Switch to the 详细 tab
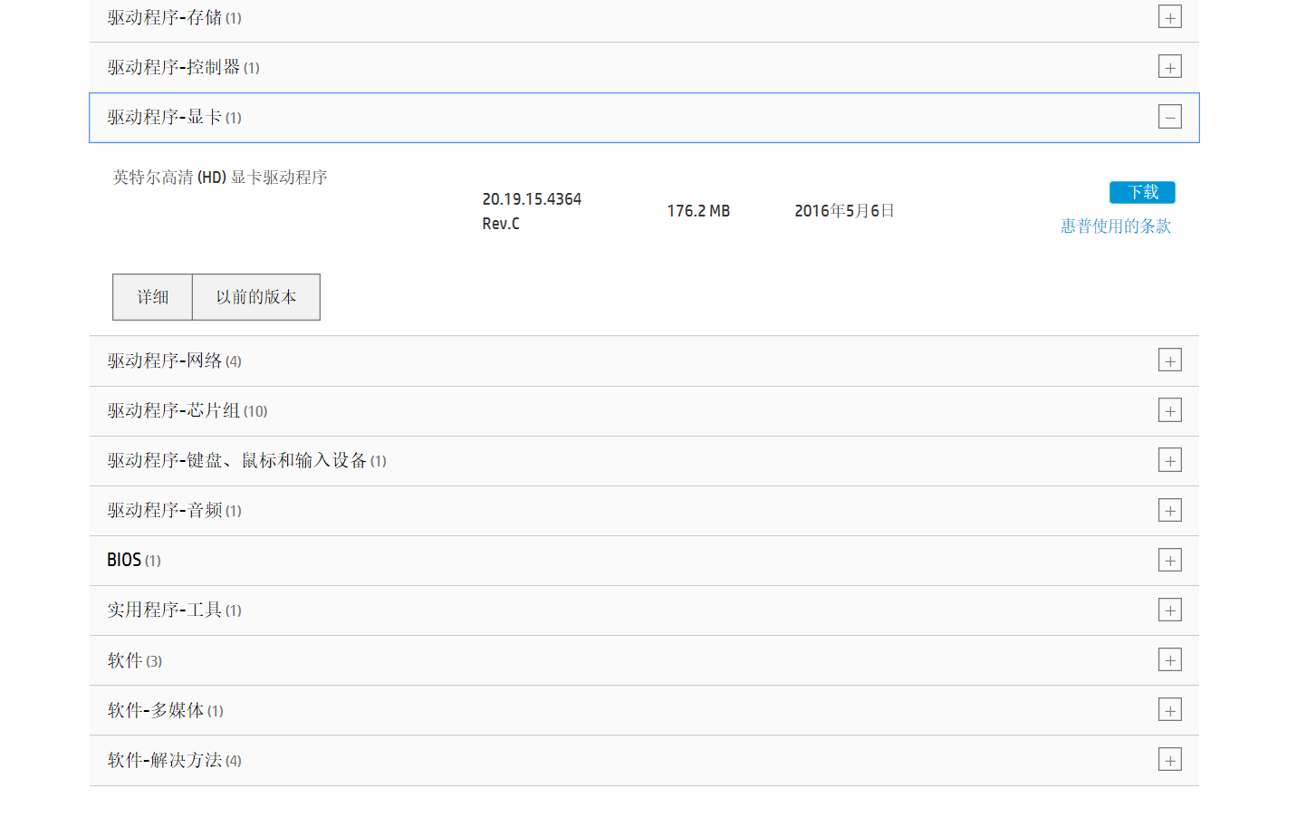The width and height of the screenshot is (1306, 817). pos(152,297)
